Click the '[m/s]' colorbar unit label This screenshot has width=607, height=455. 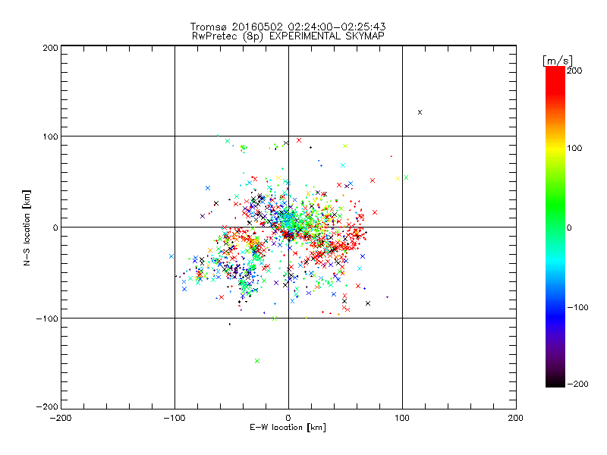(558, 61)
